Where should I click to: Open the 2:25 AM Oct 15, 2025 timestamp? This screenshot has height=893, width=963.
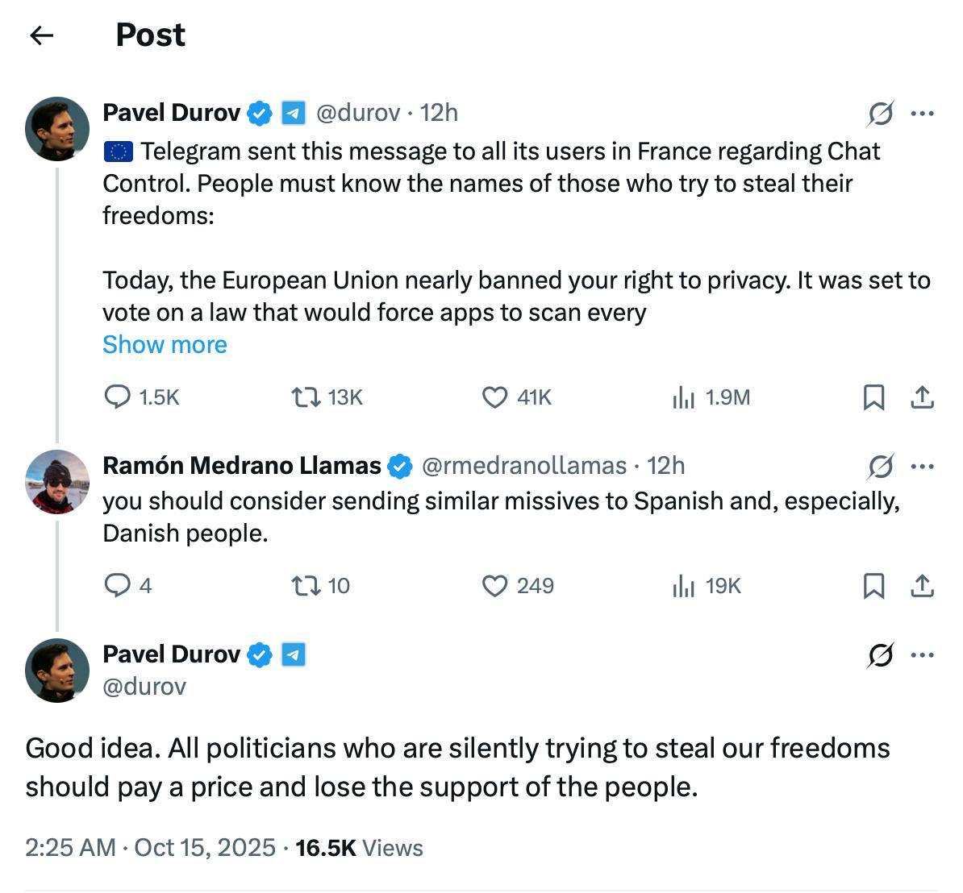[x=150, y=848]
